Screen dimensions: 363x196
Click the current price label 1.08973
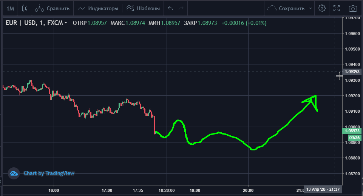tap(352, 131)
